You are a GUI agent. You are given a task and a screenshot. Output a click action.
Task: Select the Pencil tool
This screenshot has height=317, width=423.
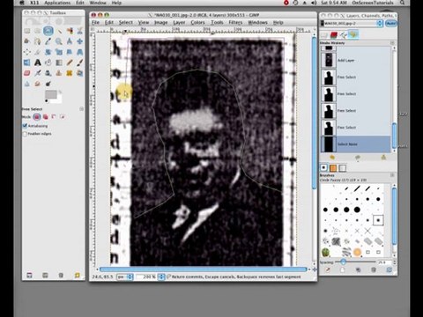tap(70, 63)
